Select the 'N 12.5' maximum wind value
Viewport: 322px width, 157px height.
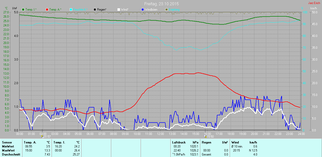point(253,150)
